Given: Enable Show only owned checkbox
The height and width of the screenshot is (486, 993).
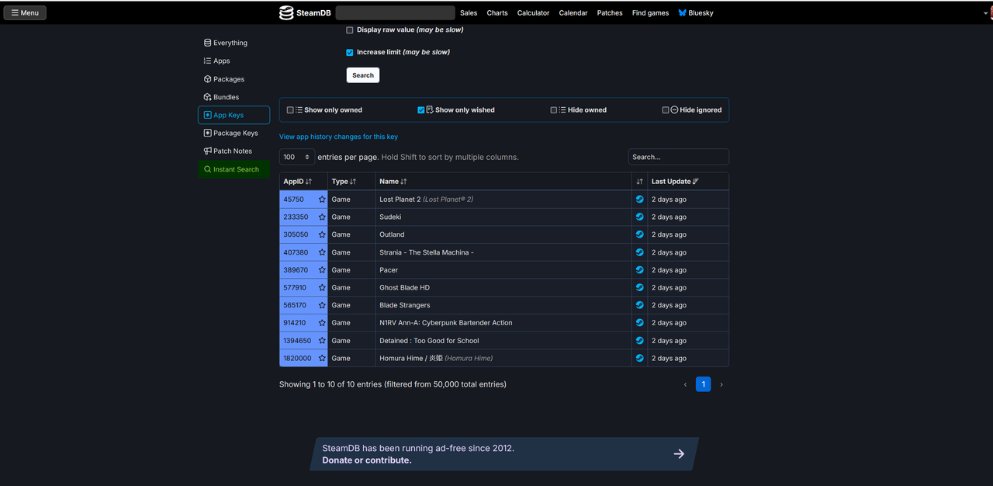Looking at the screenshot, I should (290, 110).
